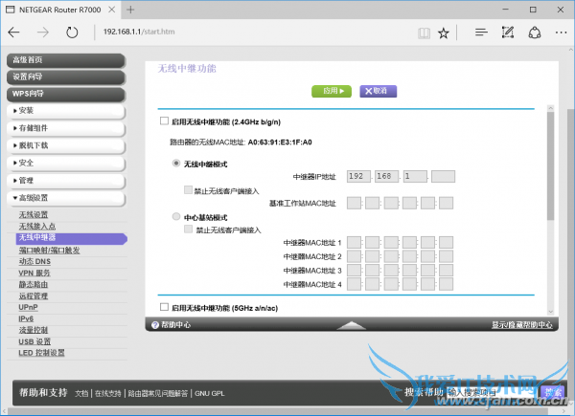Select the highlighted 无线中继器 item

72,238
